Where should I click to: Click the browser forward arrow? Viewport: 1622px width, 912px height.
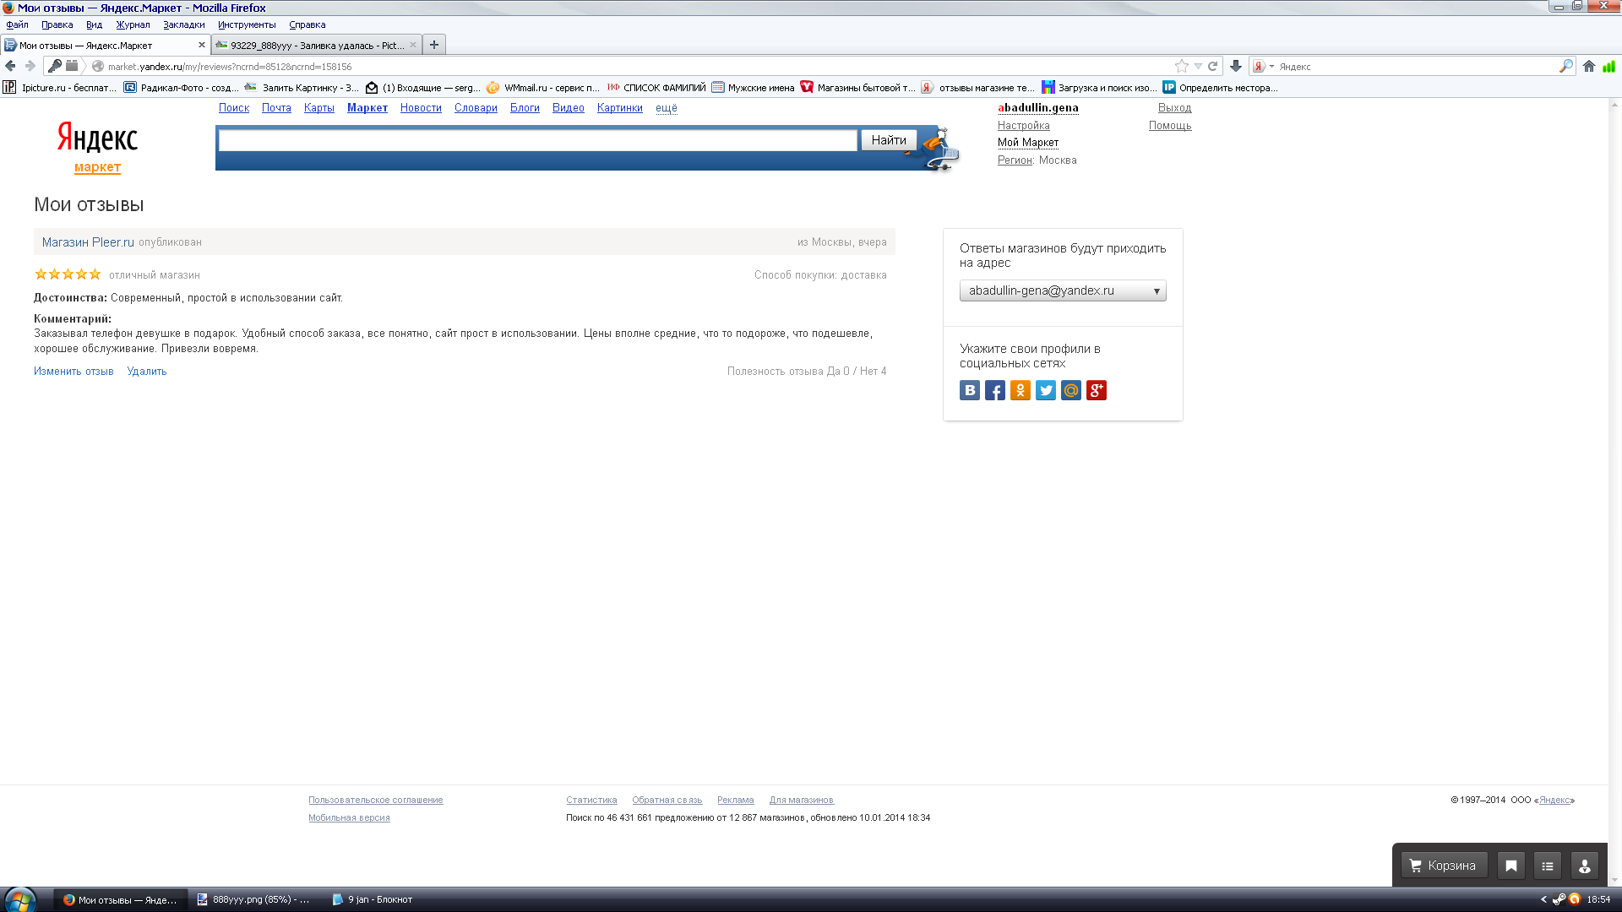[30, 66]
